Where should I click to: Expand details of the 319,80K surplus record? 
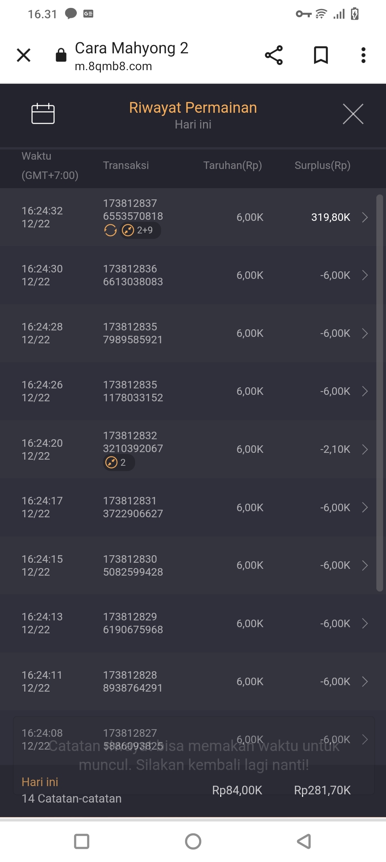click(x=365, y=217)
